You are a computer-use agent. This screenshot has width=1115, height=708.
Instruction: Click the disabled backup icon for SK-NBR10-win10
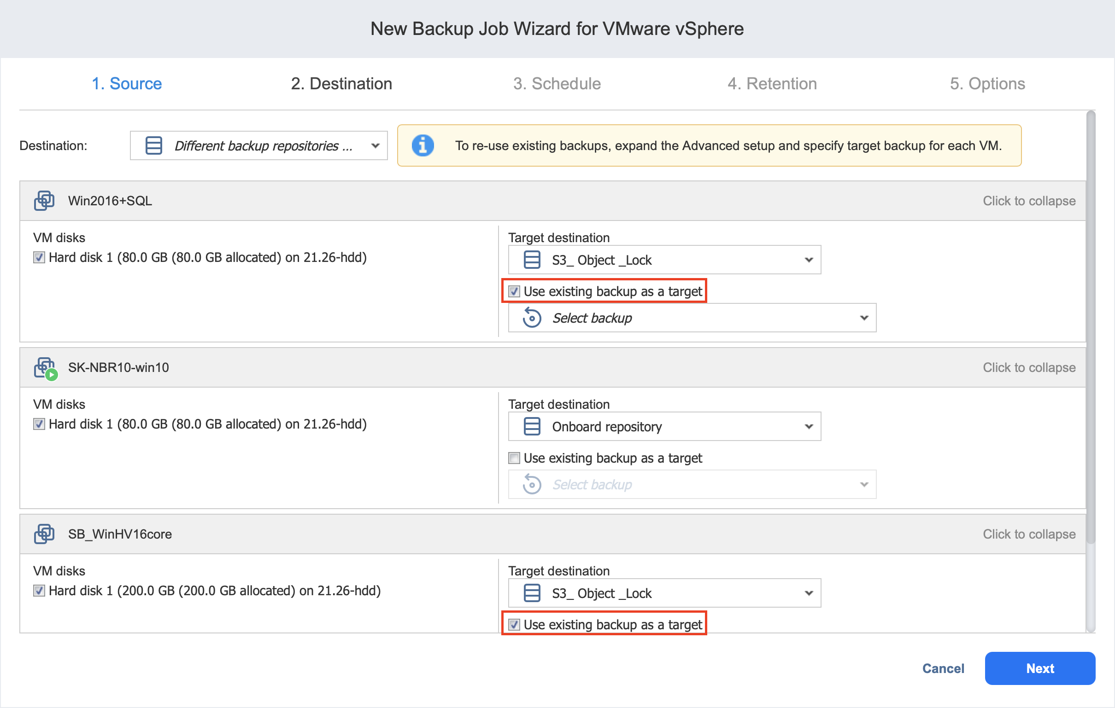click(x=532, y=484)
